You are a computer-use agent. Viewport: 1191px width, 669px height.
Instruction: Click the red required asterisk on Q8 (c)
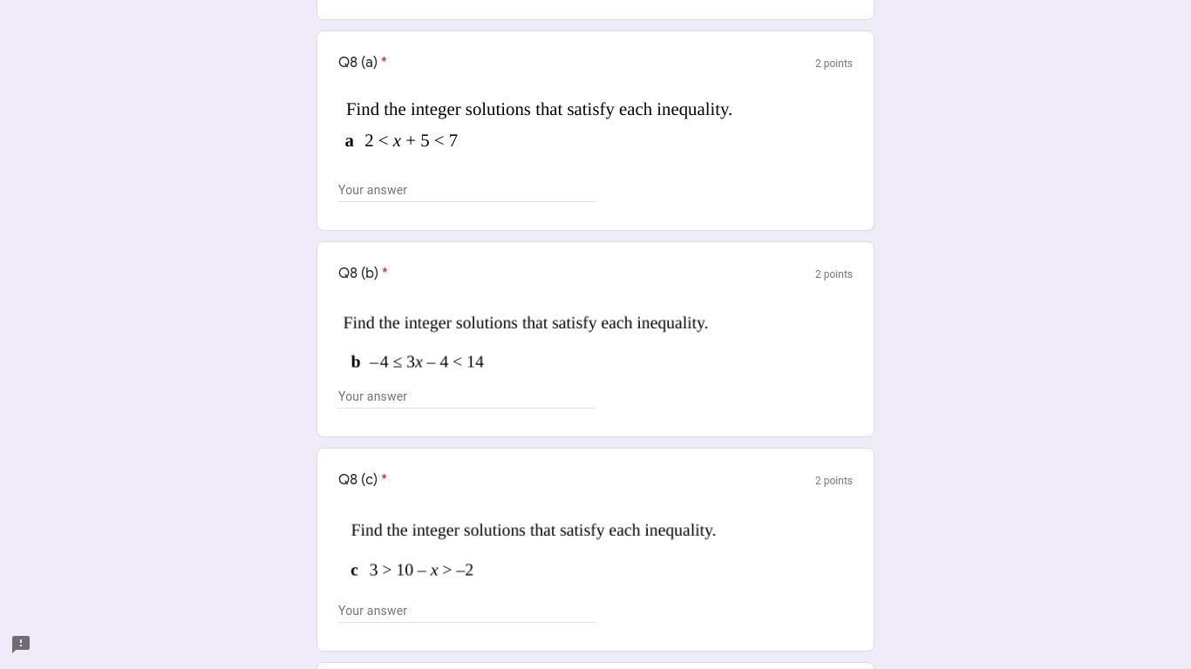point(384,479)
